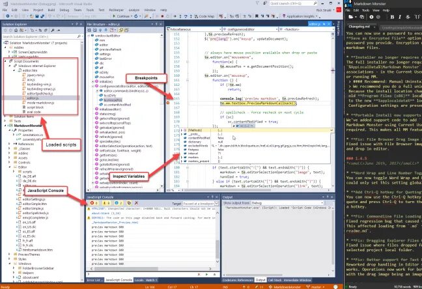Expand the Methods row in variable tooltip
Screen dimensions: 422x289
pos(182,130)
